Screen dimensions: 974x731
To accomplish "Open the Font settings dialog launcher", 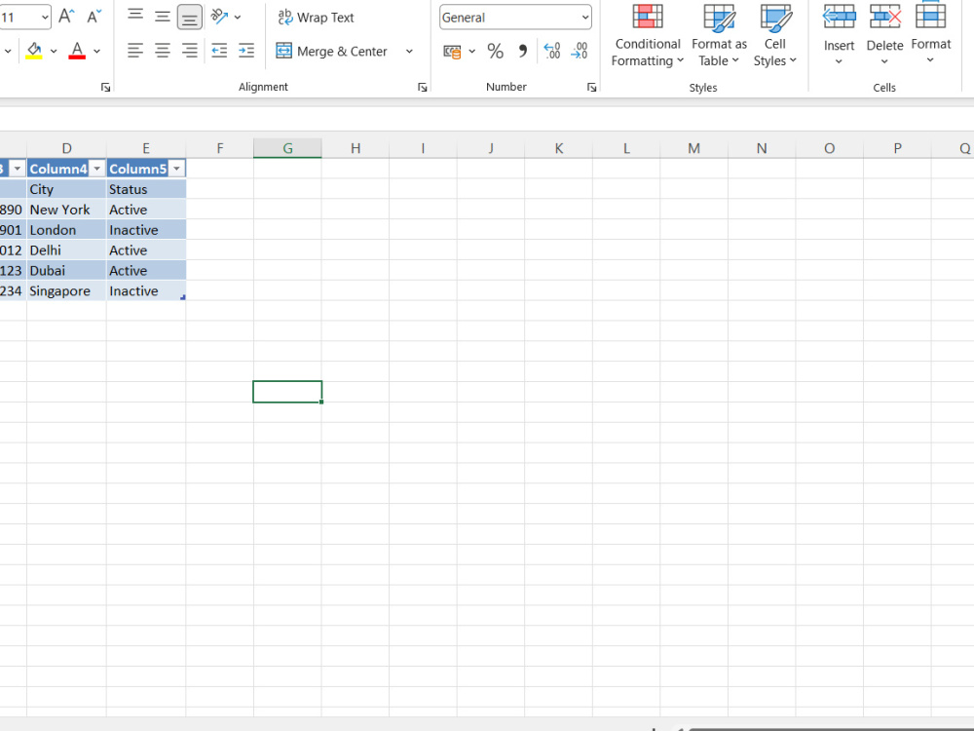I will (x=105, y=88).
